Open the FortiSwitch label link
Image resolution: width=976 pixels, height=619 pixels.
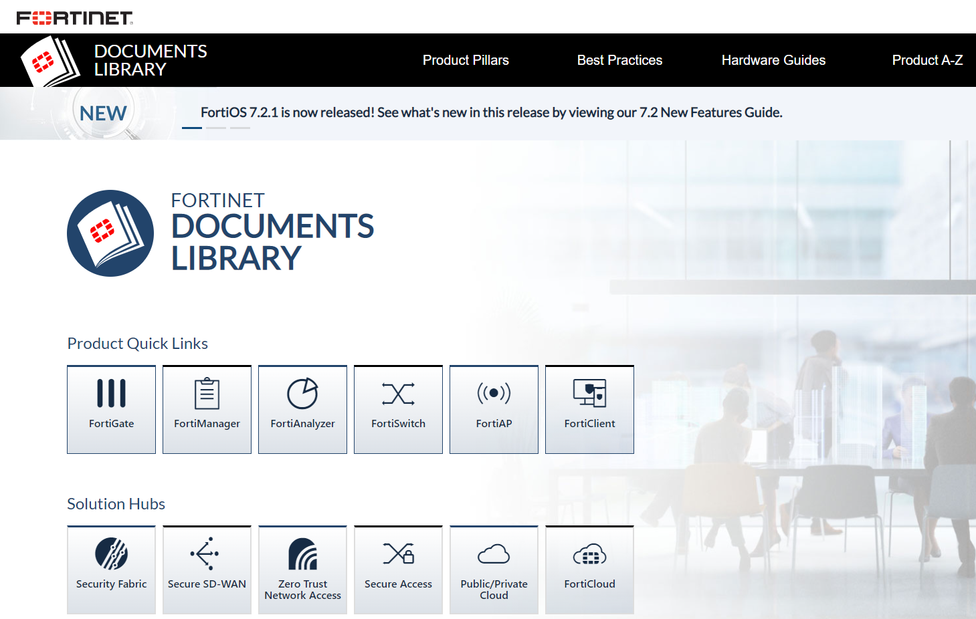pos(398,424)
